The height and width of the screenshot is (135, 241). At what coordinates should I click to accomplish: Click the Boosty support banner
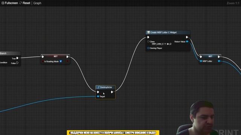pos(113,132)
